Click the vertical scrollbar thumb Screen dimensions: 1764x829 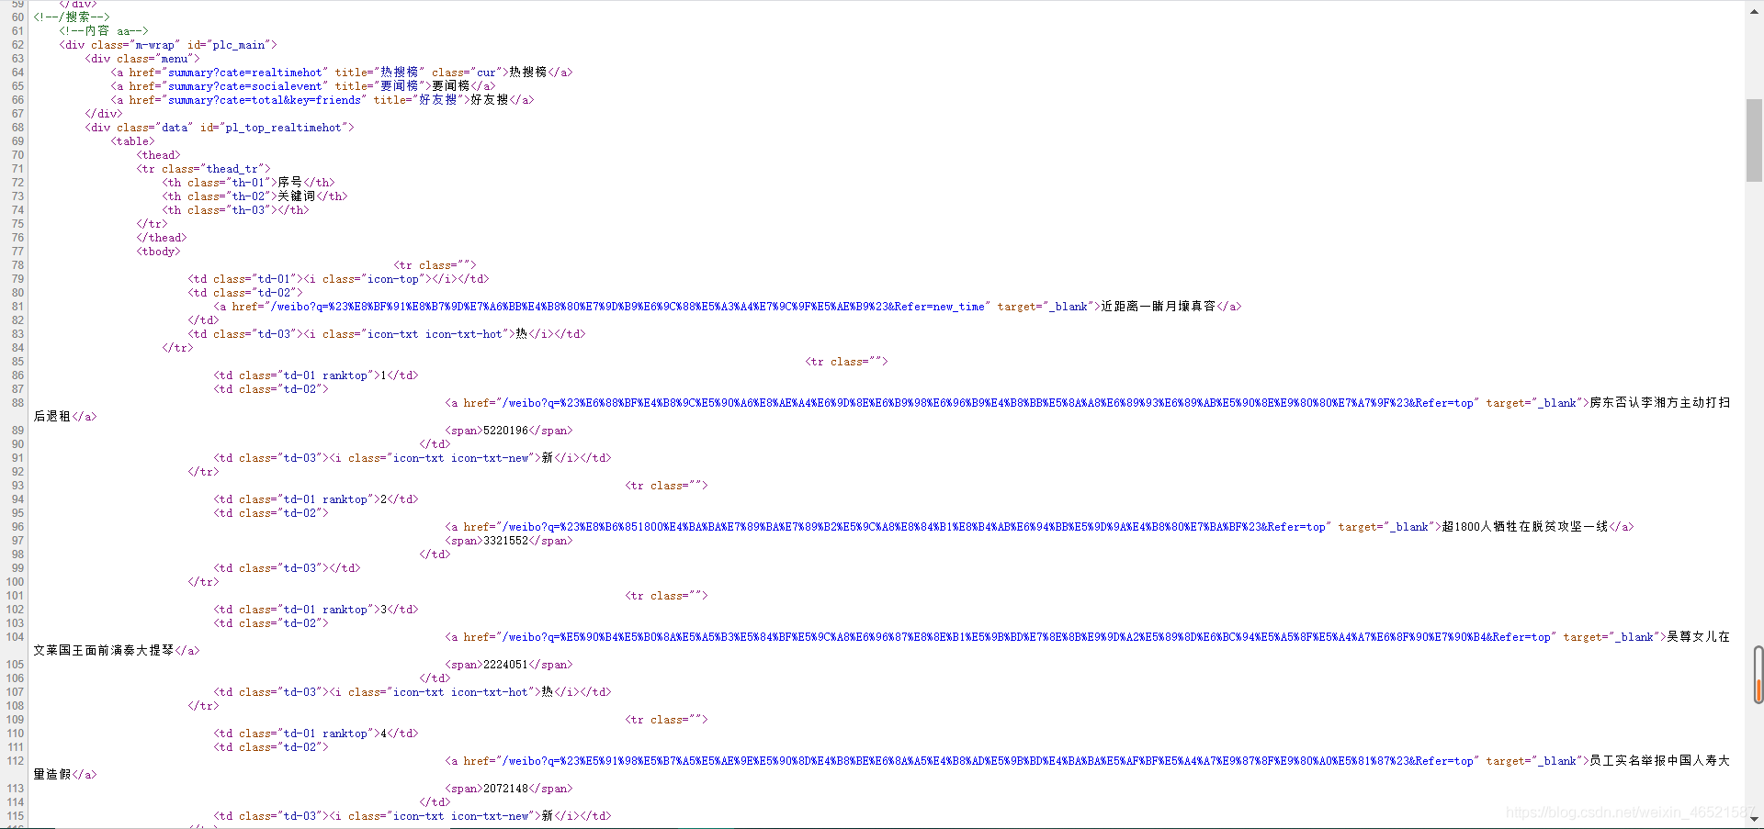pyautogui.click(x=1754, y=140)
